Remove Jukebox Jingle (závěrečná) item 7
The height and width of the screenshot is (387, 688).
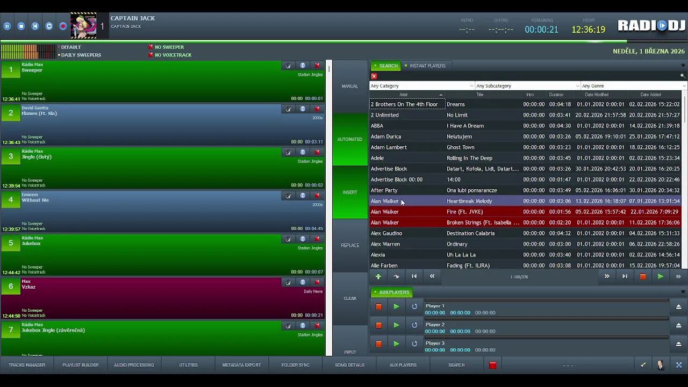[x=317, y=326]
